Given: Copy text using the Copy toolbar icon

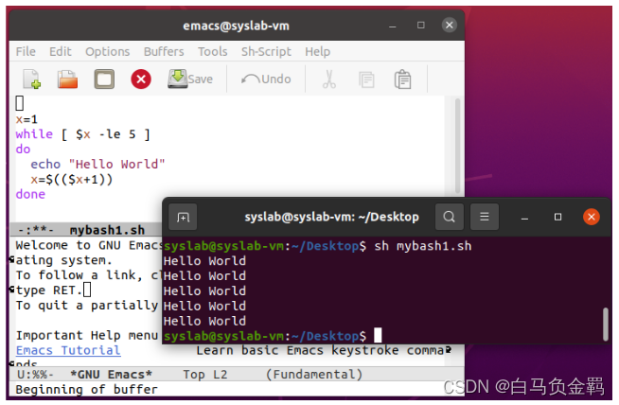Looking at the screenshot, I should coord(366,79).
